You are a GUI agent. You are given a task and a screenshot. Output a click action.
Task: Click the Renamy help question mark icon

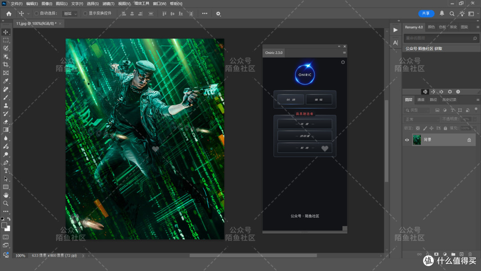(458, 92)
